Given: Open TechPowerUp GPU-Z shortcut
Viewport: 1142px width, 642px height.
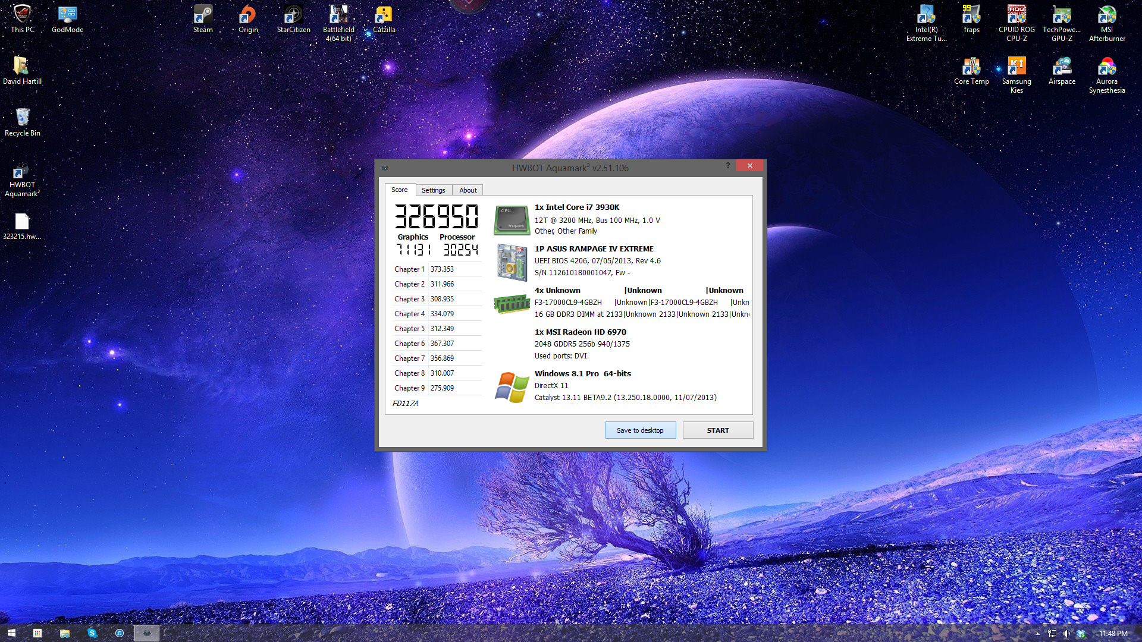Looking at the screenshot, I should [1062, 23].
